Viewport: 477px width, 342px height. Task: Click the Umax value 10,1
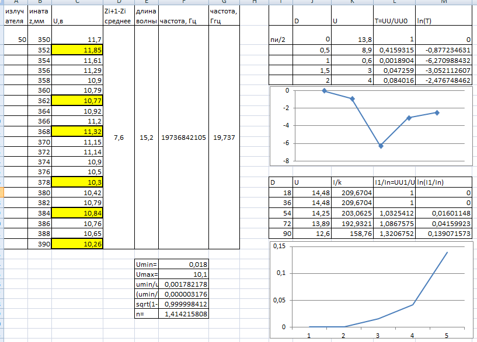click(x=183, y=274)
